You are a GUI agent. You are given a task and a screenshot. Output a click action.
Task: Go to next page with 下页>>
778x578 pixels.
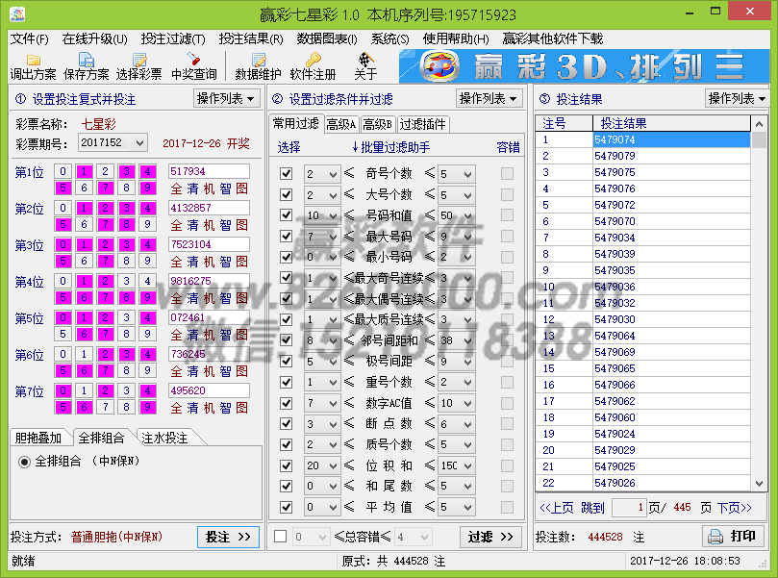pyautogui.click(x=735, y=508)
